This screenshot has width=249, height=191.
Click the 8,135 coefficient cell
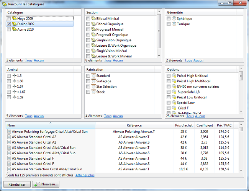[204, 169]
